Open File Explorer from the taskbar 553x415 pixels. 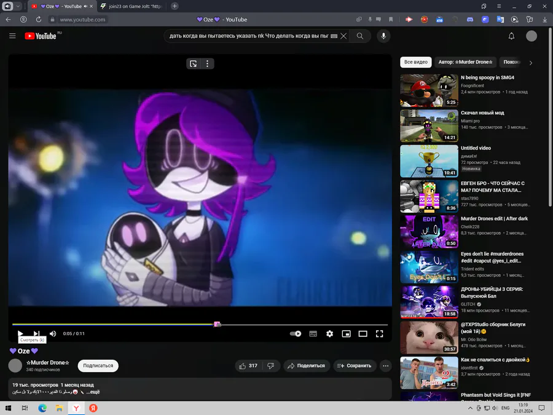(59, 408)
